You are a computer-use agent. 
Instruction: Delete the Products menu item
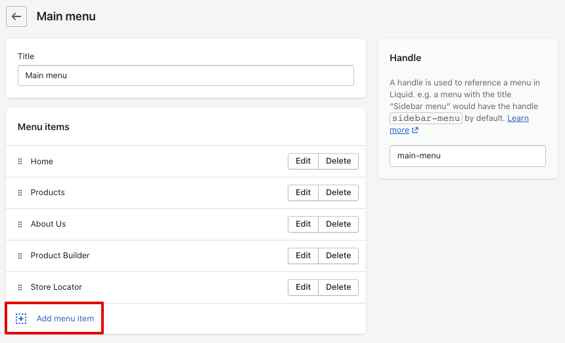[338, 193]
